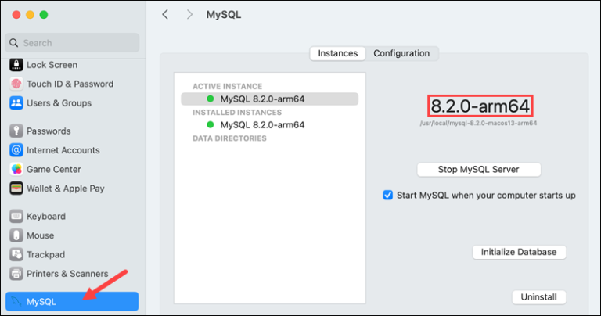Click the DATA DIRECTORIES heading
Viewport: 601px width, 316px height.
pos(229,138)
